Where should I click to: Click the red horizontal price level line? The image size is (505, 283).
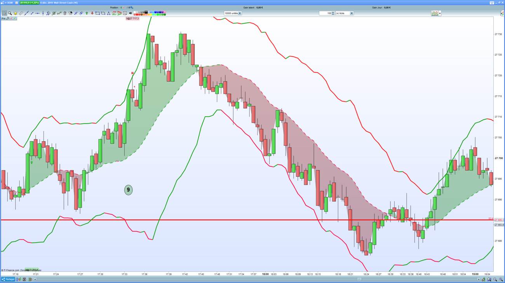tap(247, 220)
